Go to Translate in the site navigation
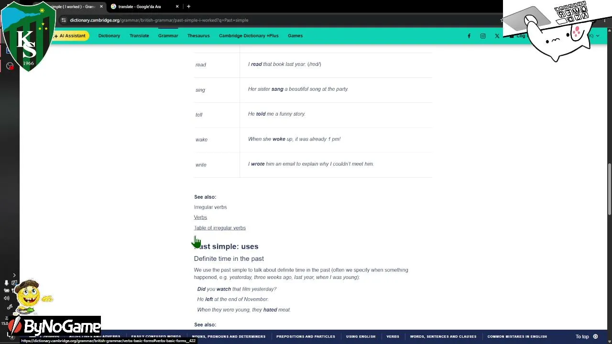 tap(139, 36)
